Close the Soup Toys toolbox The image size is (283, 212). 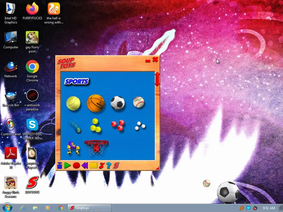(x=155, y=60)
